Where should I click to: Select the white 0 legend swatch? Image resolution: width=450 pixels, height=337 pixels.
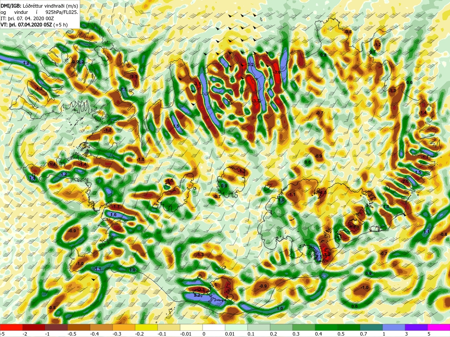[x=214, y=327]
